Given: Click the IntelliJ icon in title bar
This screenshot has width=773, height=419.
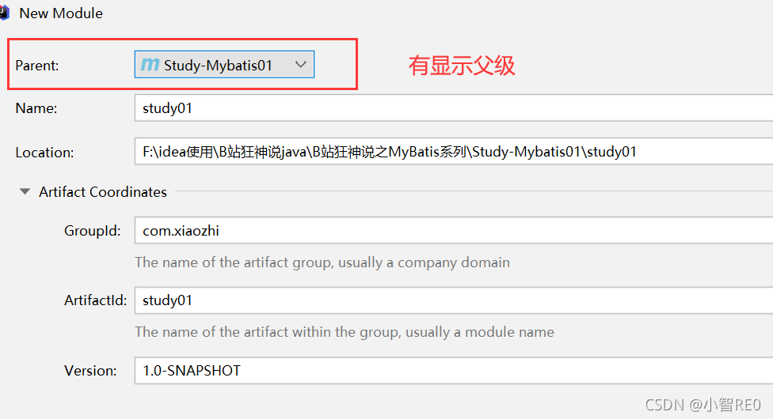Looking at the screenshot, I should pos(4,13).
